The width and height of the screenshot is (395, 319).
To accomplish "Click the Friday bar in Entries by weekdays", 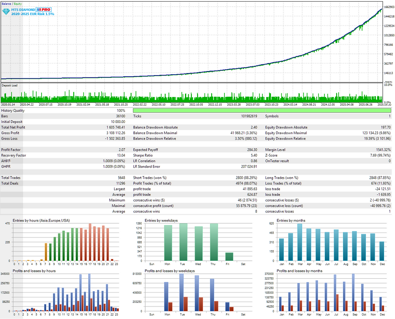I will [x=229, y=257].
